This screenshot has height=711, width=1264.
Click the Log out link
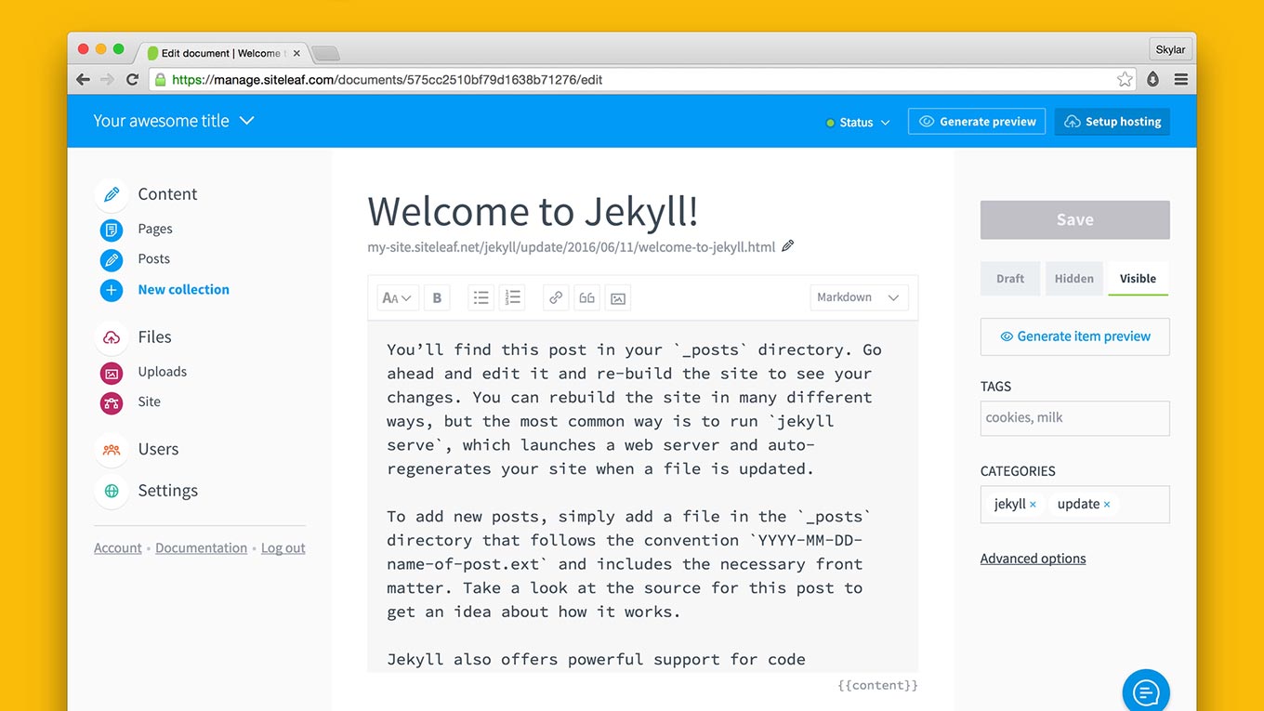[283, 548]
